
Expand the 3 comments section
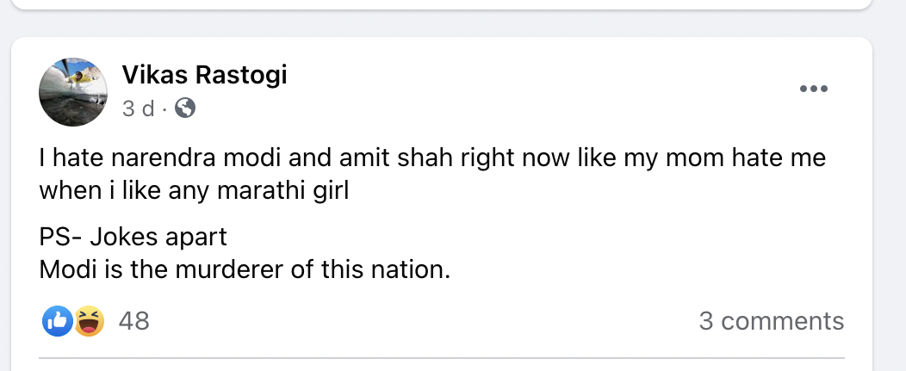pyautogui.click(x=771, y=321)
